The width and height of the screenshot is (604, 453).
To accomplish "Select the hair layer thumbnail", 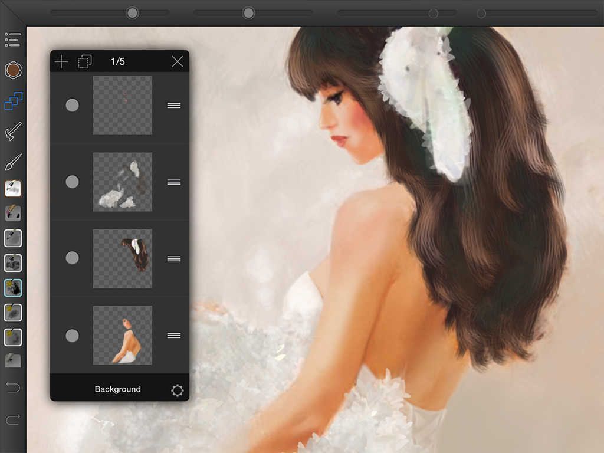I will (123, 258).
